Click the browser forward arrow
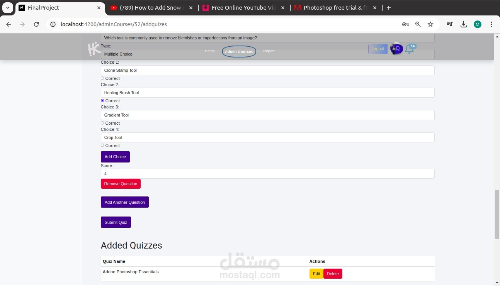The image size is (500, 286). [x=22, y=24]
